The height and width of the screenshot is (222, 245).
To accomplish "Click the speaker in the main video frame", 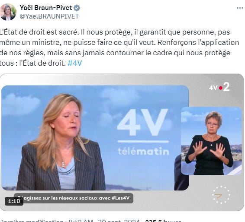I will (x=61, y=142).
